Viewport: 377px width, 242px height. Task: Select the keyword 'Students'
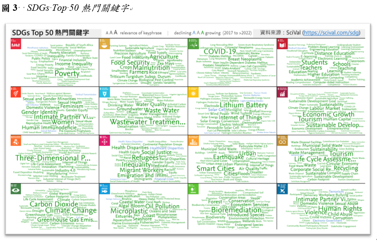click(314, 62)
